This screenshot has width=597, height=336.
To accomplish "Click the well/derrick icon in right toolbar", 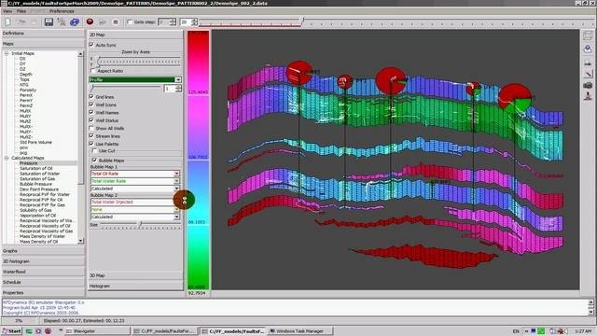I will pos(588,95).
